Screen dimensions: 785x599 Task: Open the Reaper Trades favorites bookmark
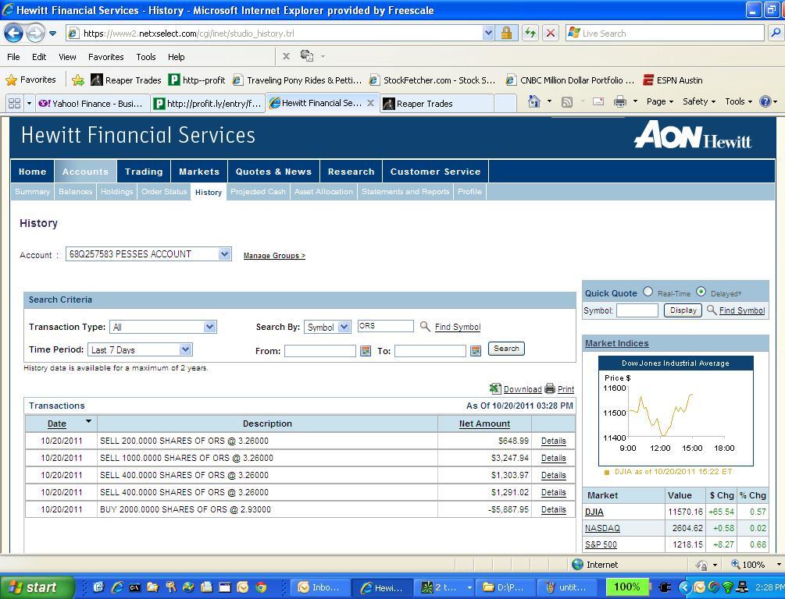[x=126, y=80]
